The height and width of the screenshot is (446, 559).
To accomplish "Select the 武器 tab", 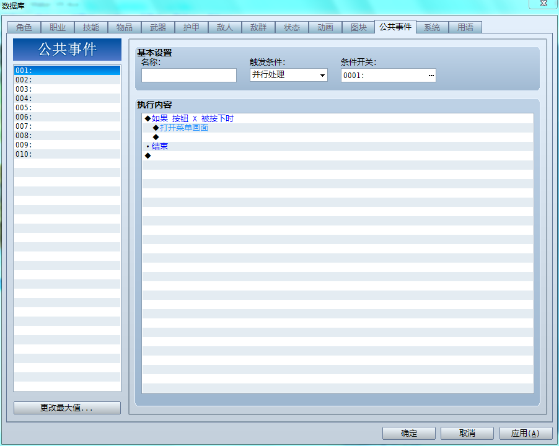I will point(158,27).
